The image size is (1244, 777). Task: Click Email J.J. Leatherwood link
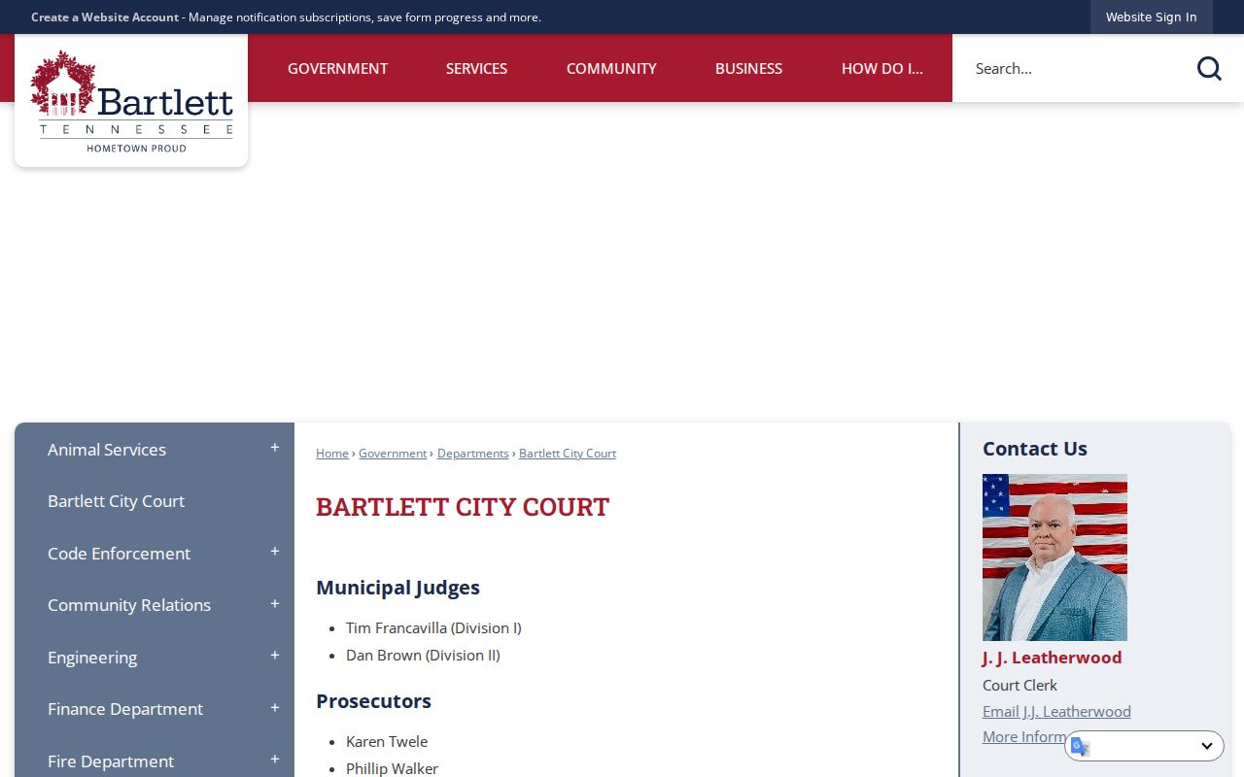[x=1056, y=711]
